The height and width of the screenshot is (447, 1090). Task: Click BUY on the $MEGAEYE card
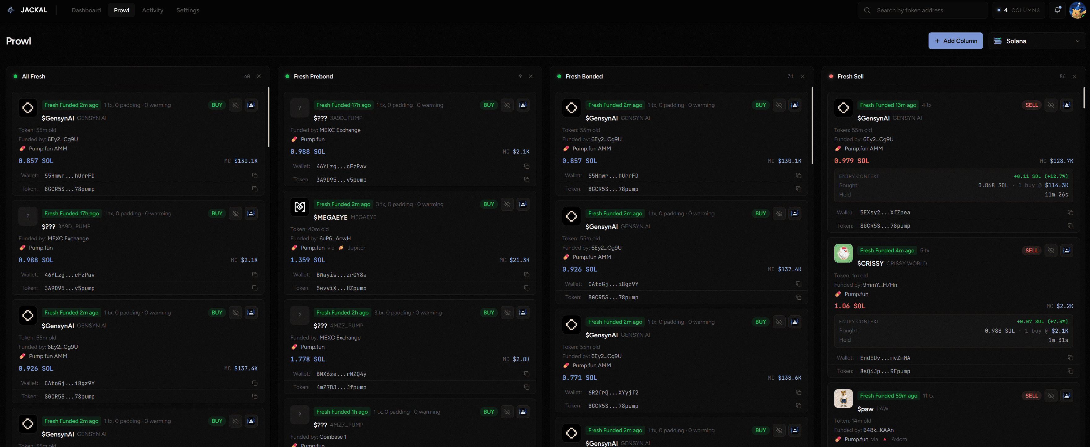(489, 204)
